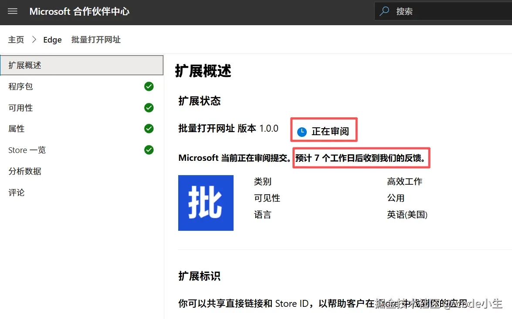
Task: Click the 可见性 label
Action: click(267, 198)
